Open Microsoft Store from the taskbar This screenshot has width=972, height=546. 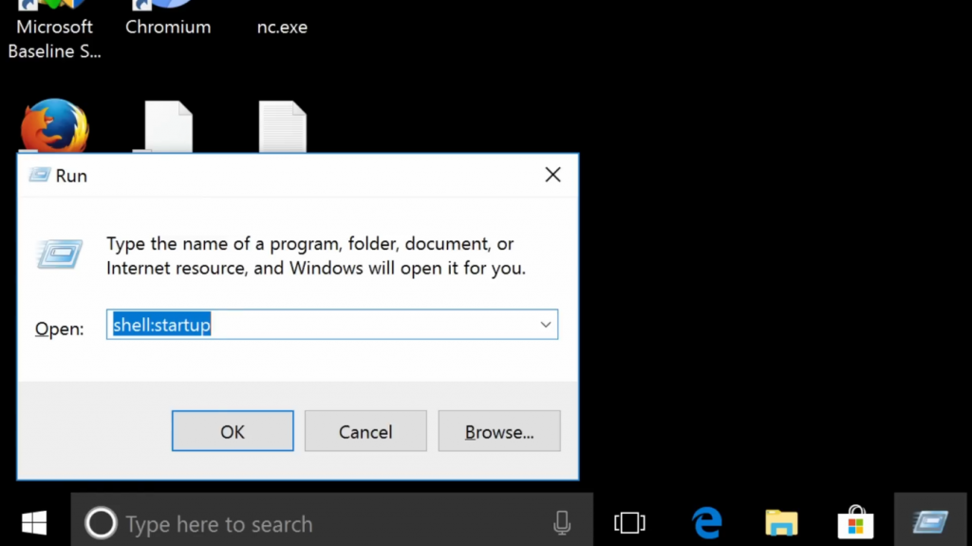pyautogui.click(x=855, y=522)
